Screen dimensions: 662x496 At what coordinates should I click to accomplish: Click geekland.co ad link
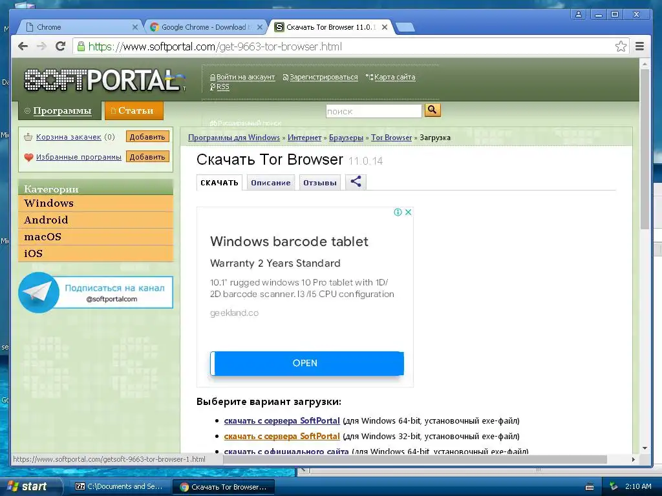coord(234,313)
